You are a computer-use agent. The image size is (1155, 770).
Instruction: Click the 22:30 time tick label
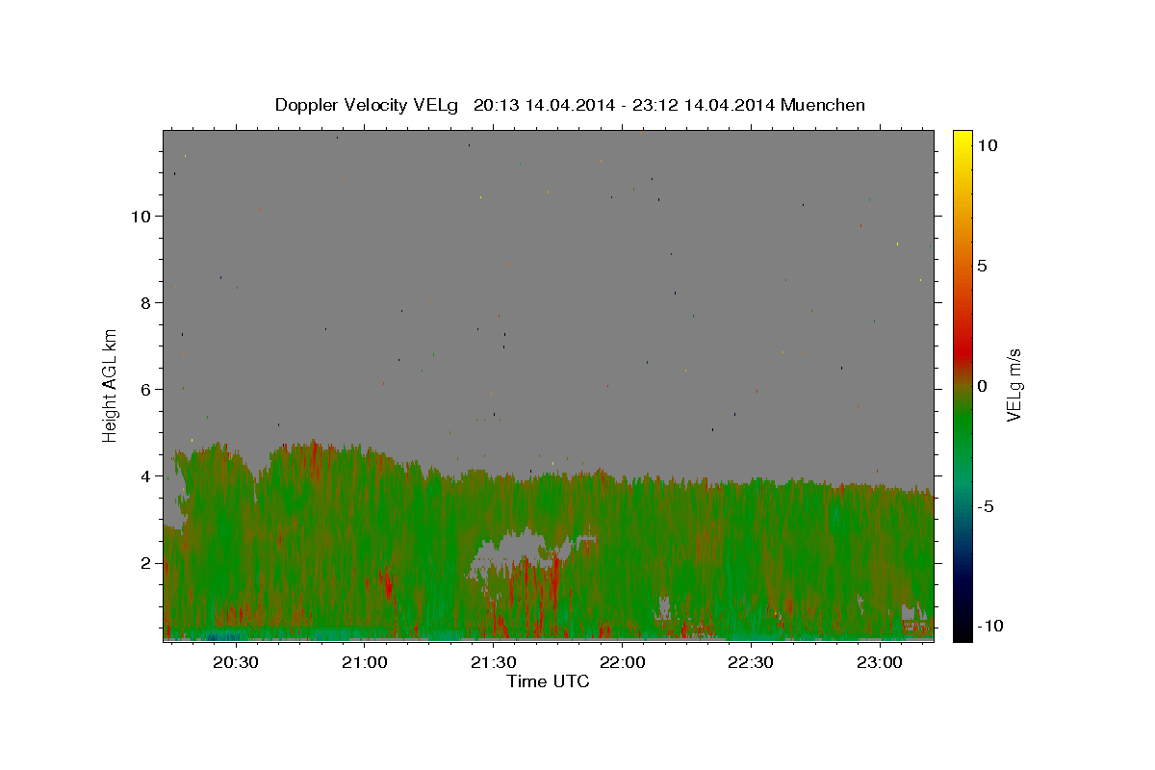tap(751, 662)
